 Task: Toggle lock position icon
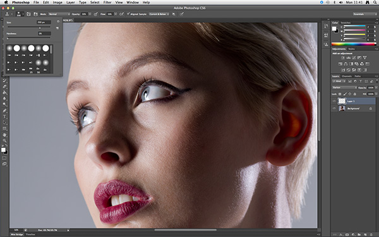(350, 94)
